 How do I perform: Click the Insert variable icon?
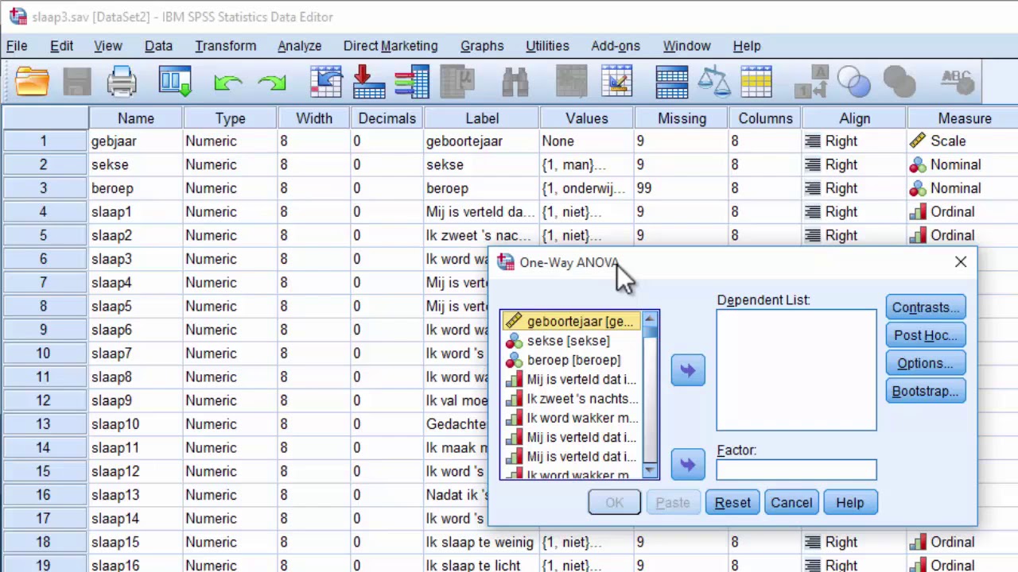[x=616, y=81]
